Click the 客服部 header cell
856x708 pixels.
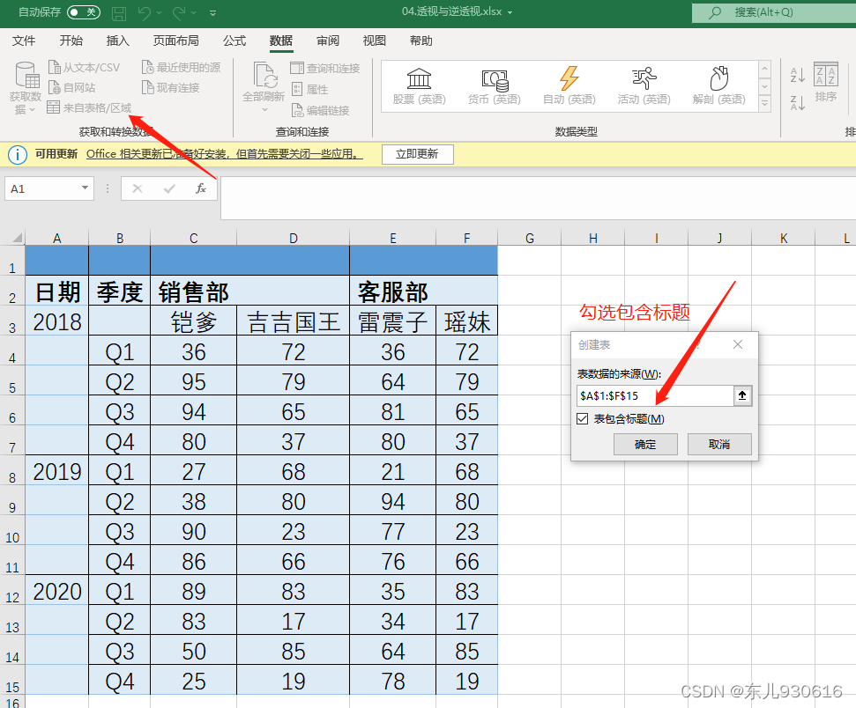click(424, 291)
